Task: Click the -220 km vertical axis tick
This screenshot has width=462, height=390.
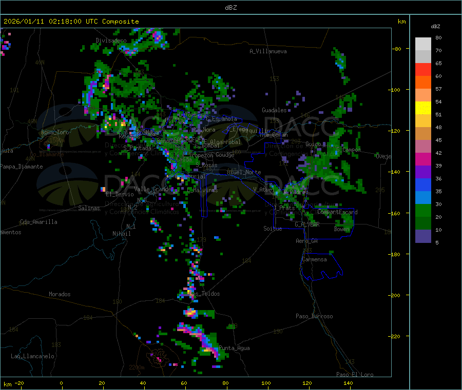Action: click(x=394, y=336)
